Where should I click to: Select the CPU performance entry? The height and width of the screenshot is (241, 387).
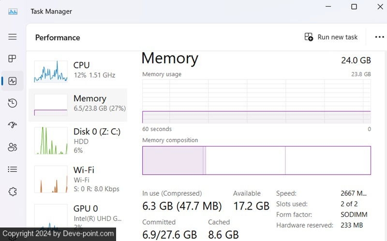[x=77, y=70]
